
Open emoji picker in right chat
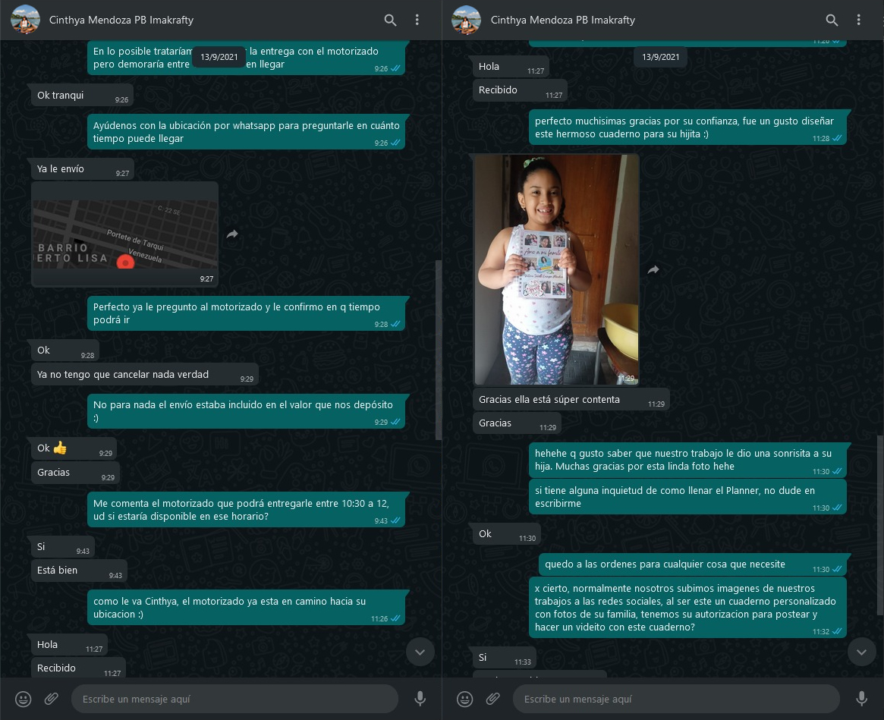pos(465,699)
